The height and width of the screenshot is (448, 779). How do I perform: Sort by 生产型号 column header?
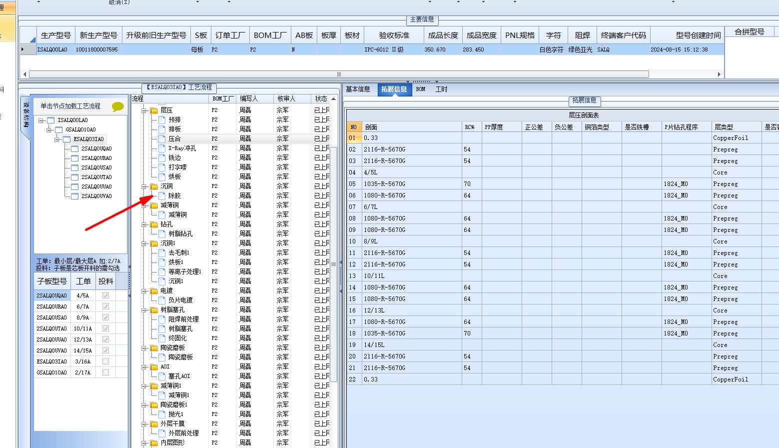pos(56,35)
